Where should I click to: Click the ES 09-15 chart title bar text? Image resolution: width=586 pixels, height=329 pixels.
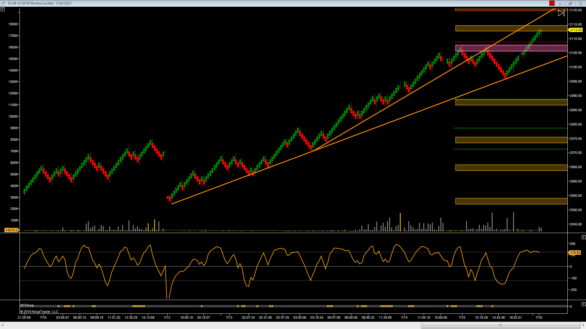[40, 3]
